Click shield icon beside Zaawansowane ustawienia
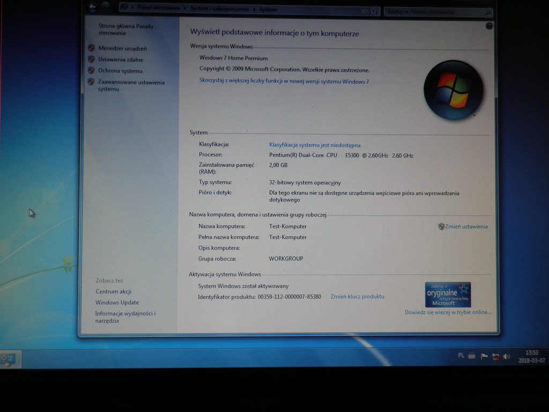Viewport: 549px width, 412px height. [91, 82]
